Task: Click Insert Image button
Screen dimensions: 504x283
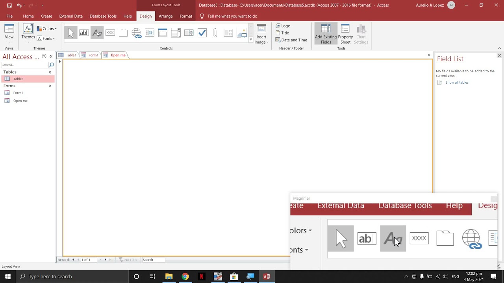Action: tap(261, 34)
